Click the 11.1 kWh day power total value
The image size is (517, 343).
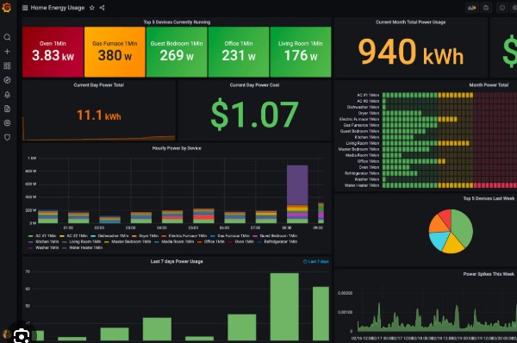click(99, 115)
